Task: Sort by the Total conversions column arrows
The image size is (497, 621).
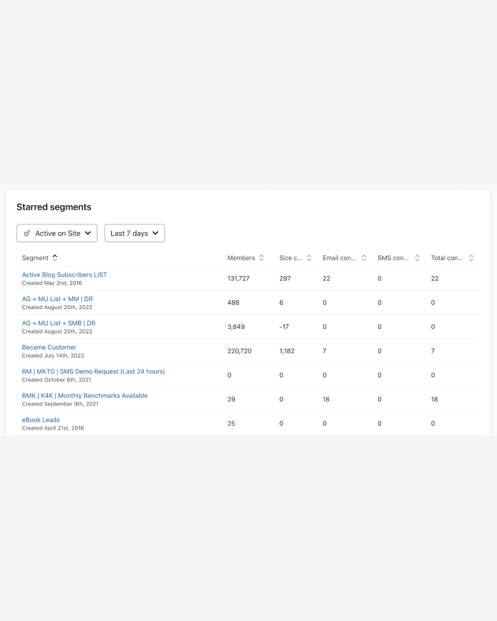Action: click(x=472, y=257)
